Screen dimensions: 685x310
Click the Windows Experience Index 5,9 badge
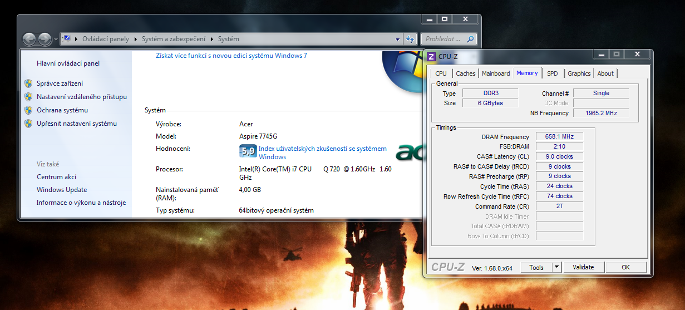tap(248, 151)
